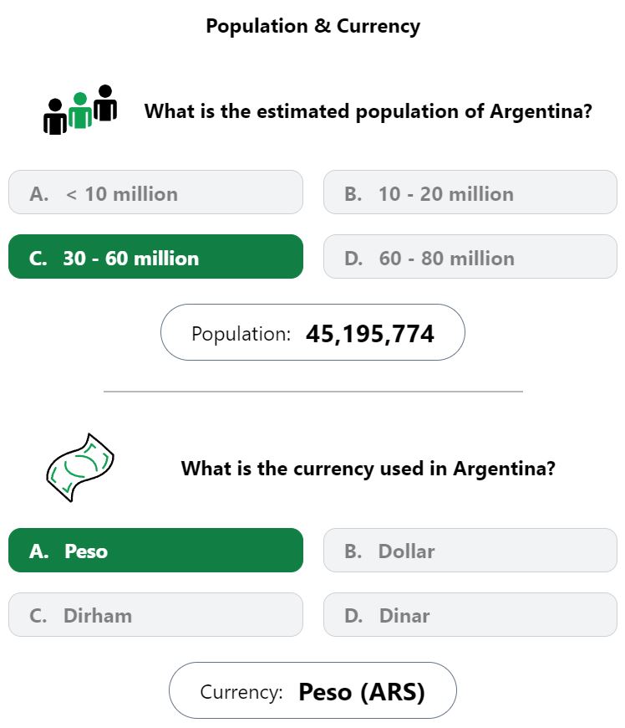
Task: Click the green figure in the people icon
Action: [x=80, y=110]
